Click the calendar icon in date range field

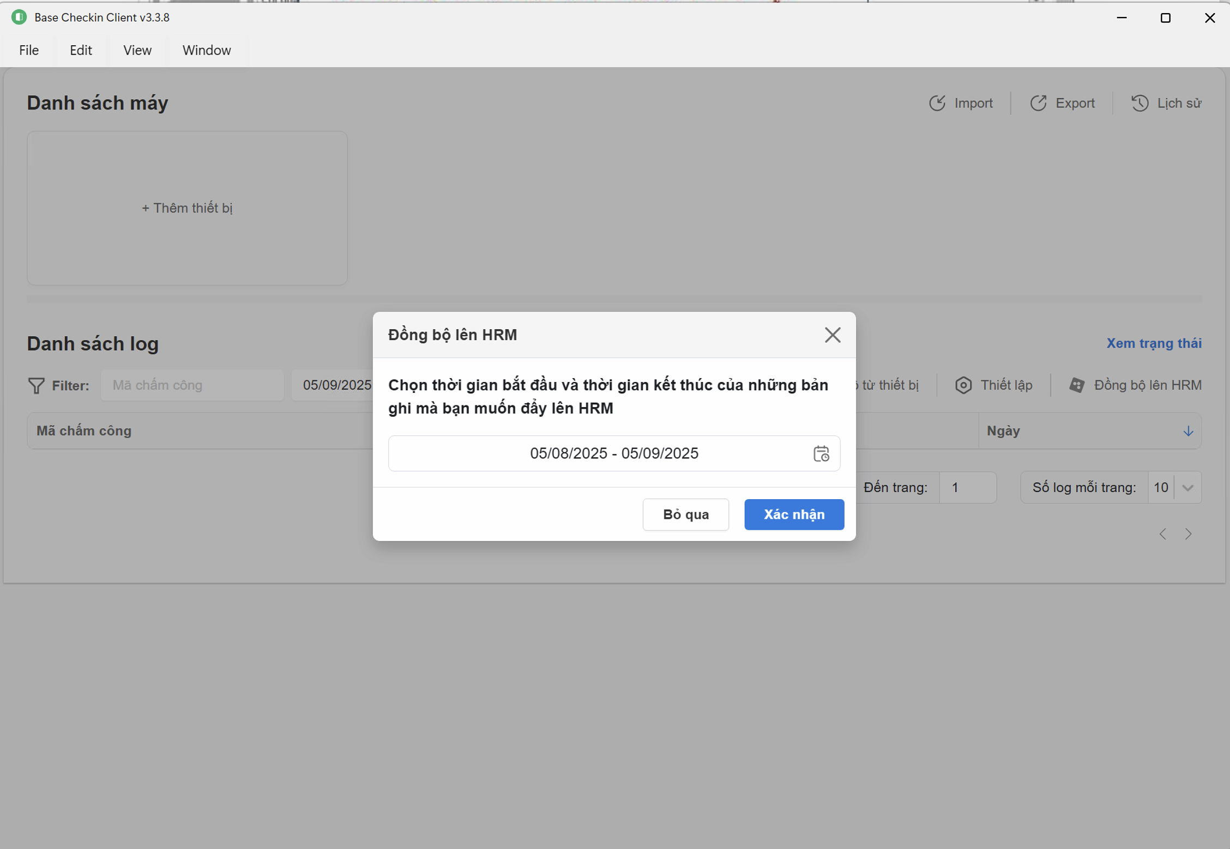pos(821,453)
